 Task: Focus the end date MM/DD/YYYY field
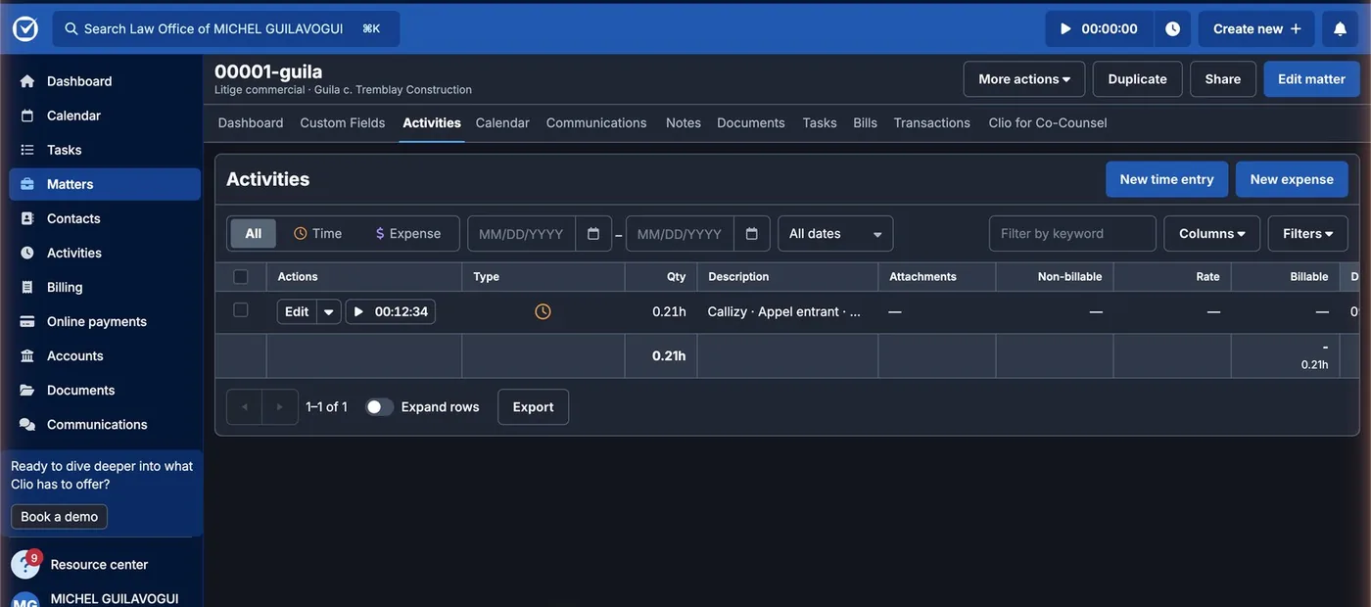pyautogui.click(x=680, y=234)
